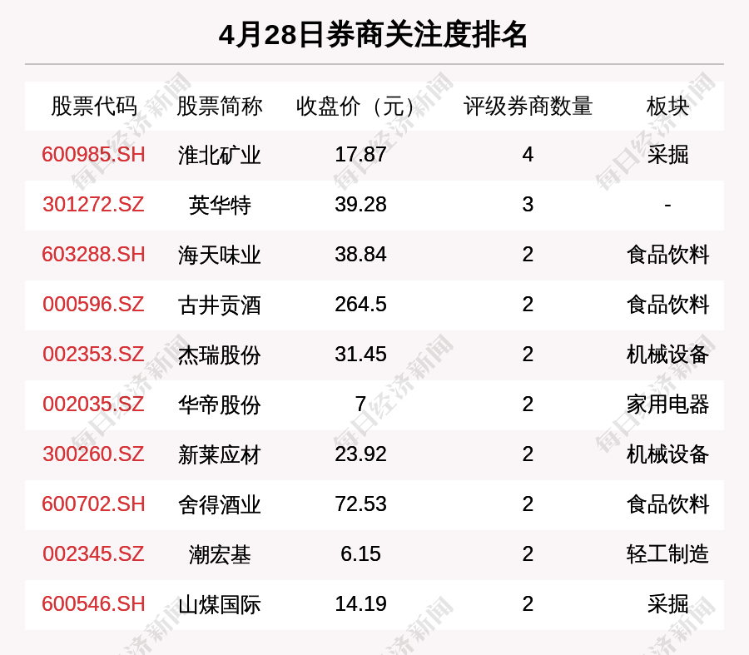Click 家用电器 sector for 华帝股份
The height and width of the screenshot is (655, 749).
[x=667, y=404]
